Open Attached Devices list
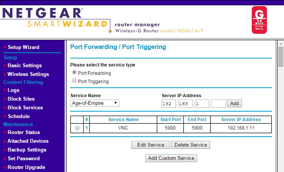This screenshot has height=172, width=284. [x=28, y=141]
